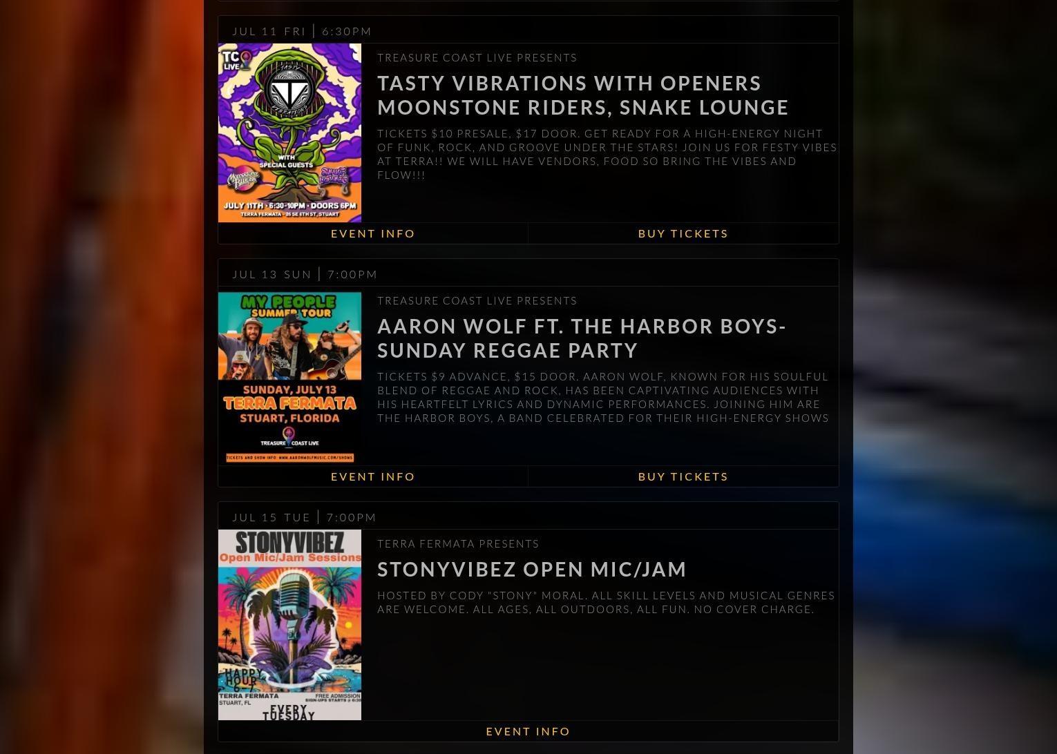
Task: Click the Aaron Wolf event description text
Action: (x=603, y=397)
